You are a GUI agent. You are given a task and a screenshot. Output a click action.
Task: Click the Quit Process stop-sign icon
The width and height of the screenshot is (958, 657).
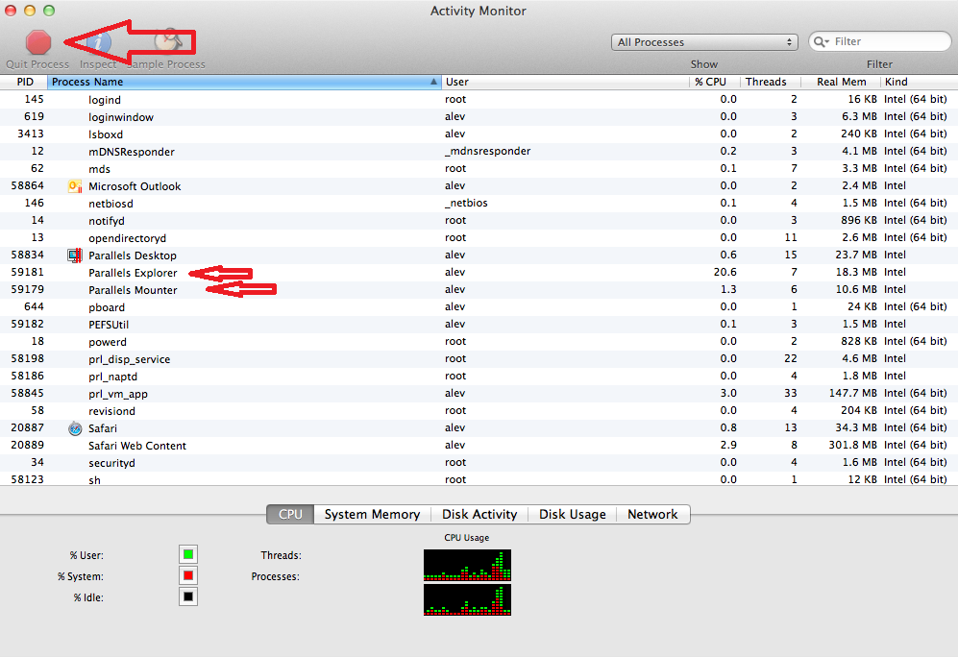point(38,42)
